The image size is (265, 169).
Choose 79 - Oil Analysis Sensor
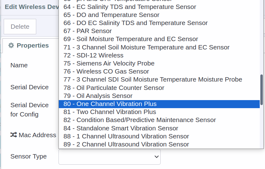click(159, 96)
